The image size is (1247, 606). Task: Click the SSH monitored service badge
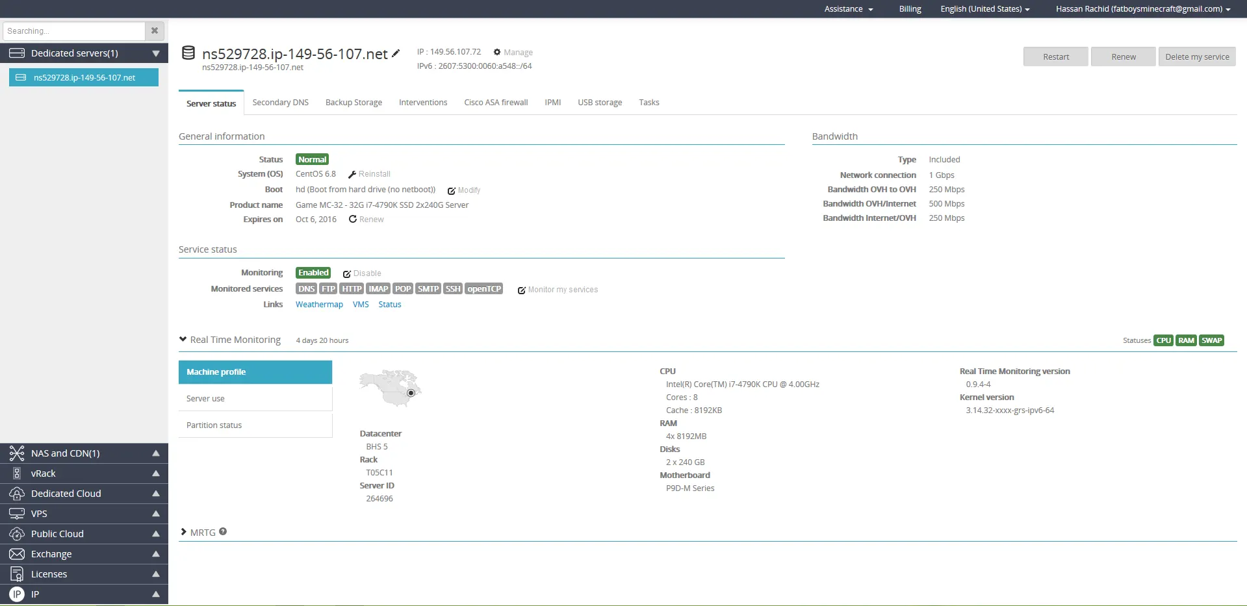[x=453, y=289]
